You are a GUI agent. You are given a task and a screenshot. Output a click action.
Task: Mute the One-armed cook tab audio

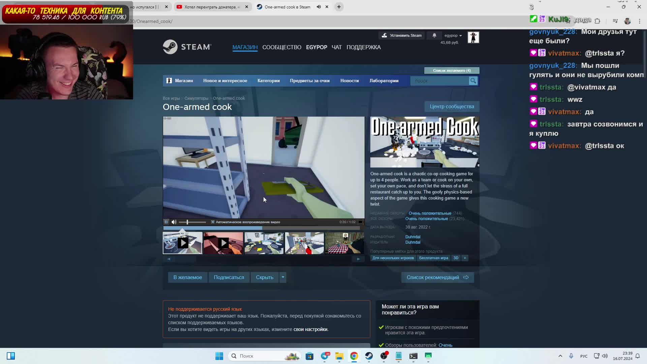(x=318, y=7)
